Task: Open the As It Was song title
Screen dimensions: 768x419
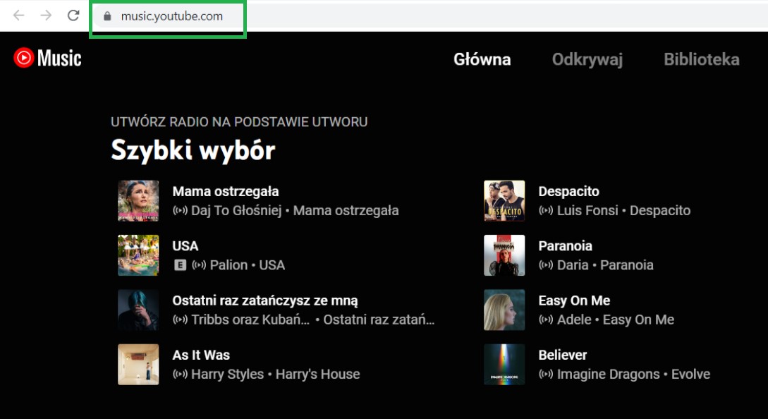Action: (201, 355)
